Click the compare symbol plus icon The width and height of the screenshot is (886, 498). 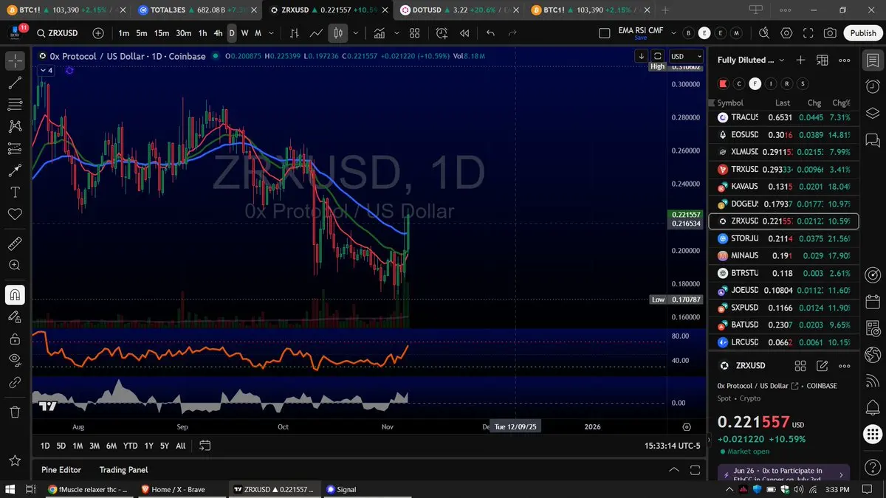tap(98, 33)
